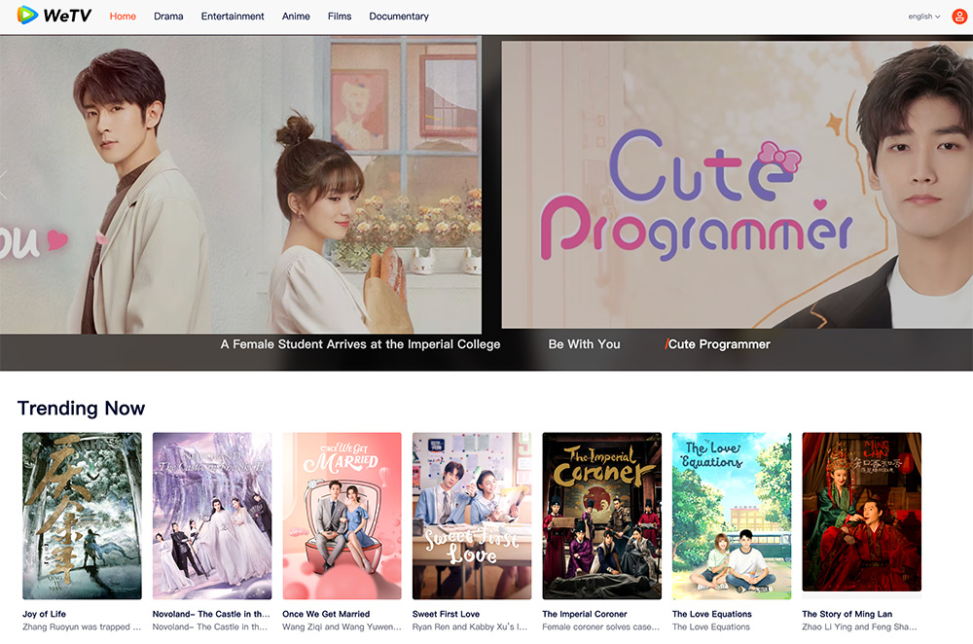Open the Once We Get Married poster
This screenshot has height=644, width=973.
click(342, 516)
